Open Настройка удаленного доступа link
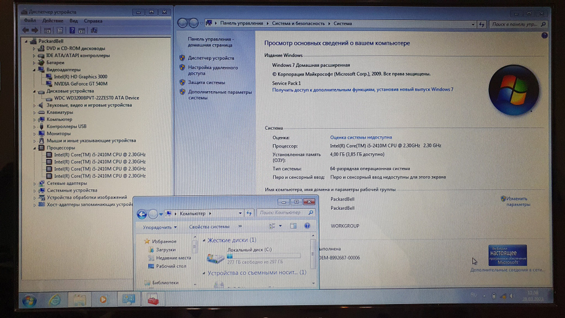565x318 pixels. (x=212, y=70)
